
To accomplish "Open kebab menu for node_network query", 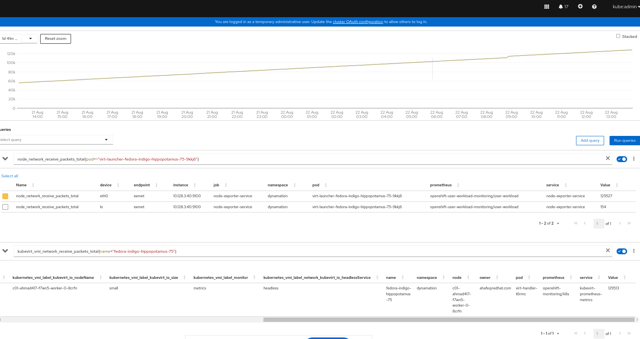I will tap(634, 159).
